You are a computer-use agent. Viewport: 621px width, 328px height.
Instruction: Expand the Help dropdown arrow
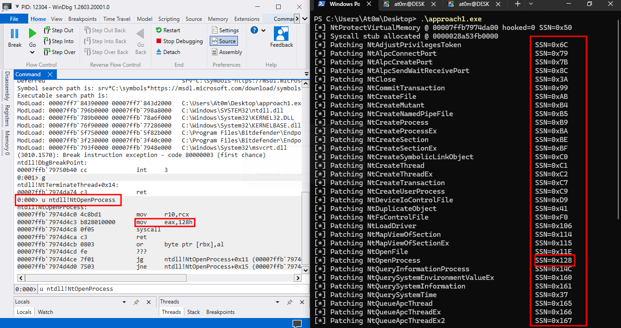click(263, 30)
